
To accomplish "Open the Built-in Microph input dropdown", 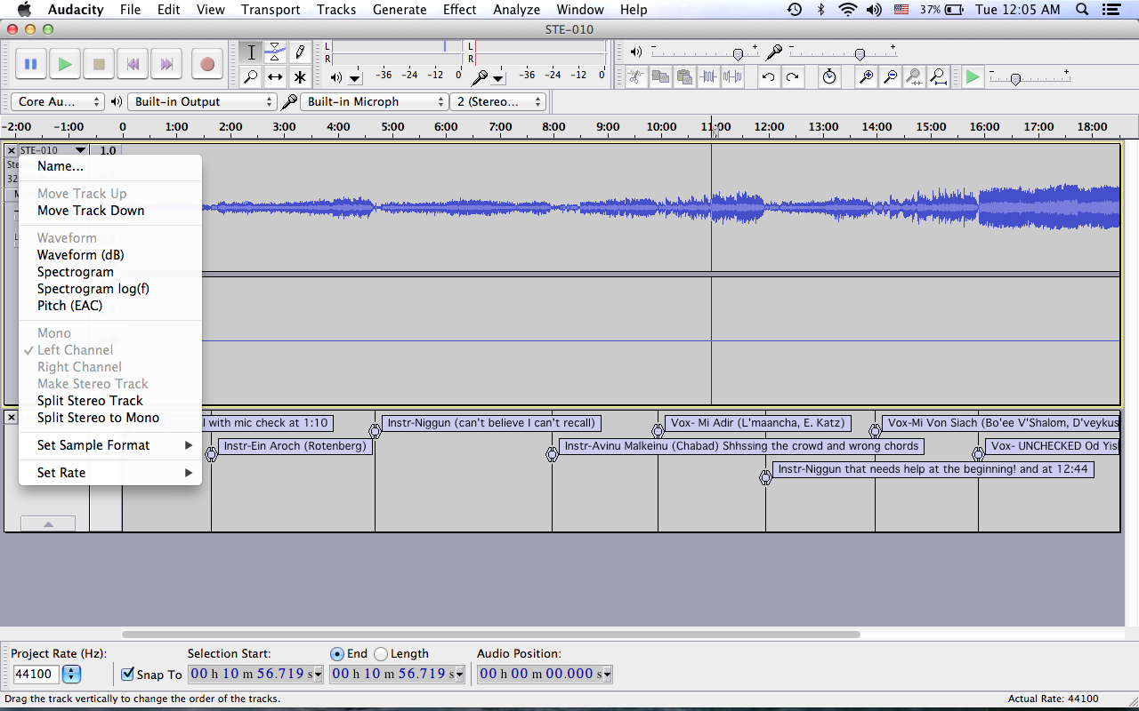I will 374,102.
